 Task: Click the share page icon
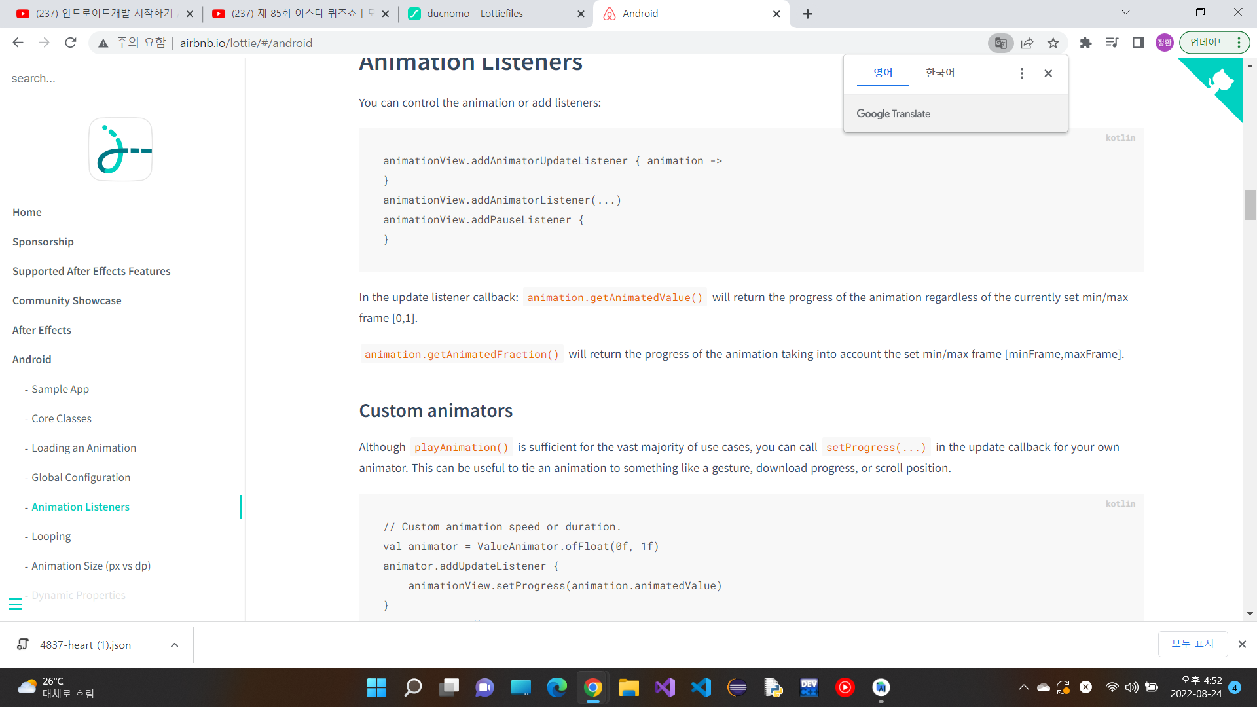click(x=1027, y=43)
